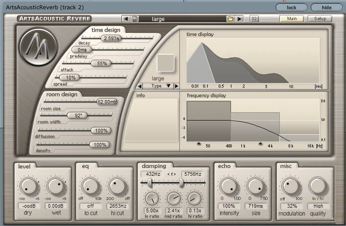The width and height of the screenshot is (346, 226).
Task: Go to the previous preset arrow
Action: pyautogui.click(x=126, y=19)
